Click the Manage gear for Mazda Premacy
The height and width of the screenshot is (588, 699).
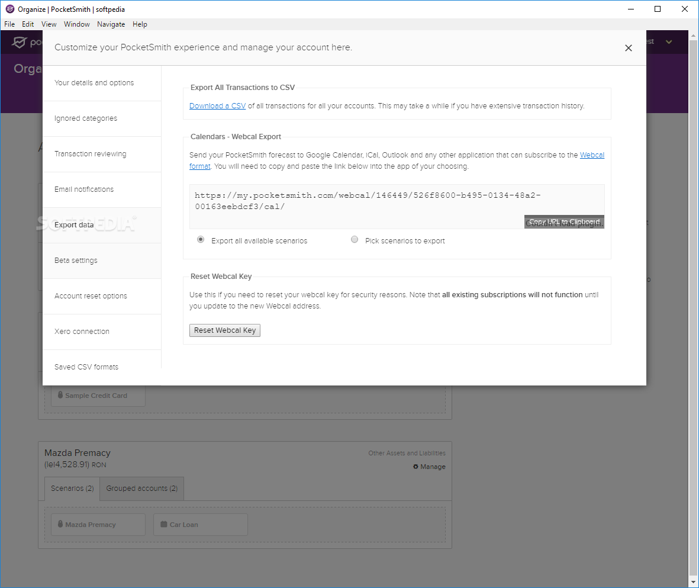pos(429,467)
